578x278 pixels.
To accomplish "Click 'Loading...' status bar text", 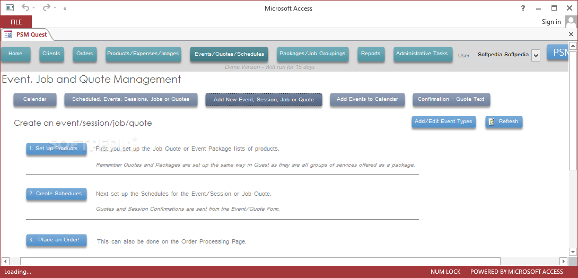I will (x=17, y=272).
